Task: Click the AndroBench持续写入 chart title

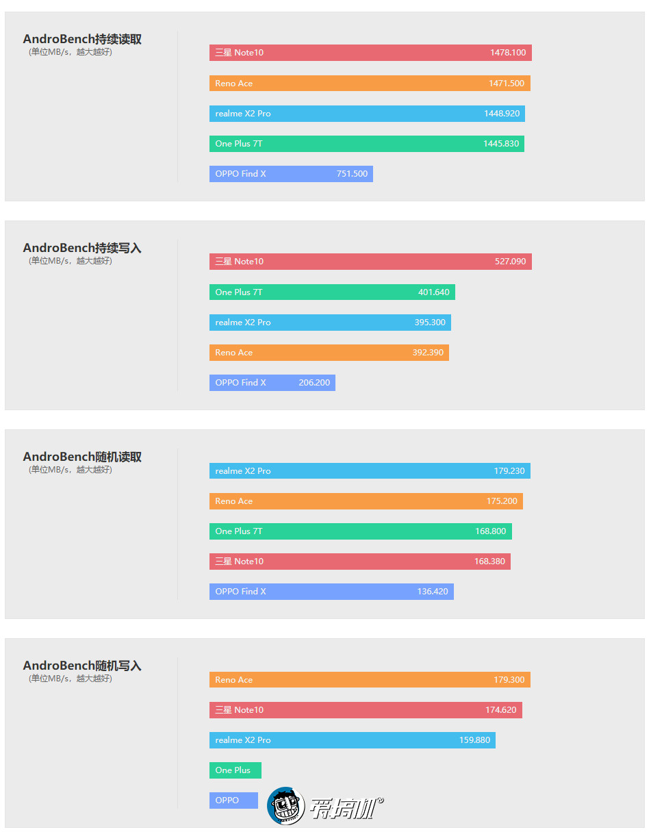Action: coord(82,248)
